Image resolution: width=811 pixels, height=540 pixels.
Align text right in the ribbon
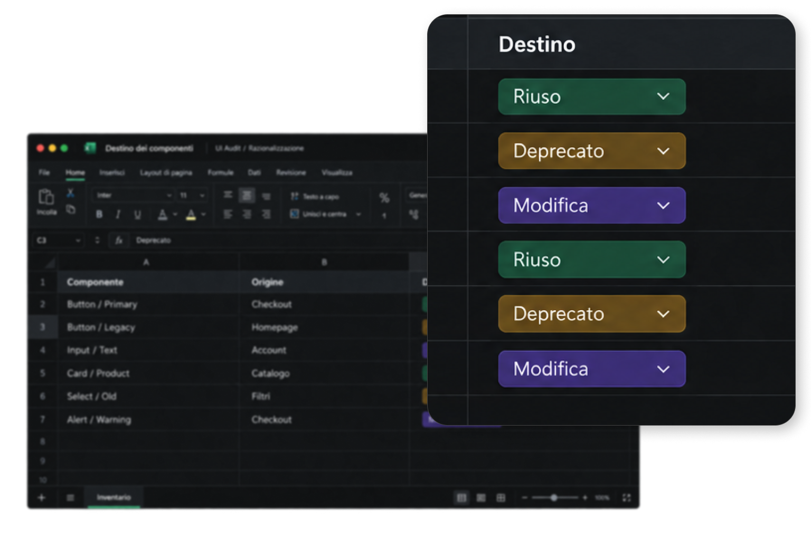[266, 214]
